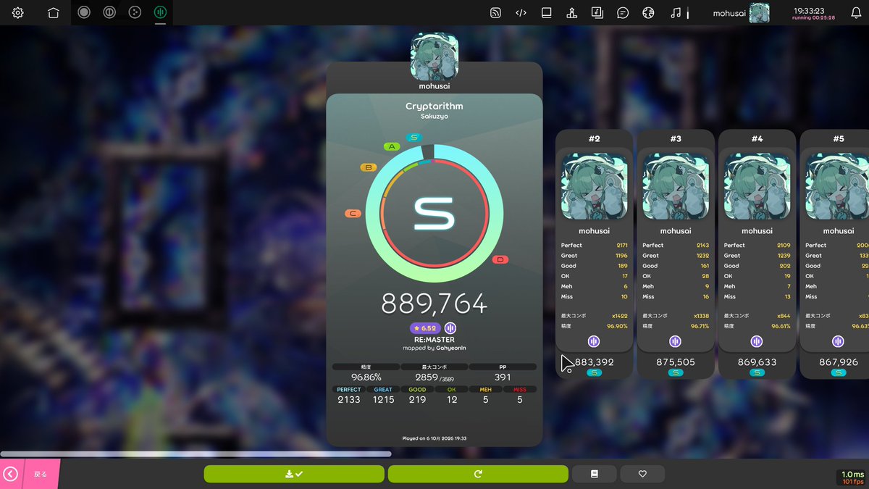Click the mania icon in #4 card
Image resolution: width=869 pixels, height=489 pixels.
[x=757, y=341]
